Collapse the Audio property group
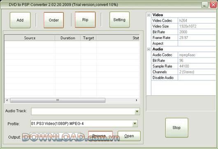This screenshot has width=218, height=149. coord(148,49)
